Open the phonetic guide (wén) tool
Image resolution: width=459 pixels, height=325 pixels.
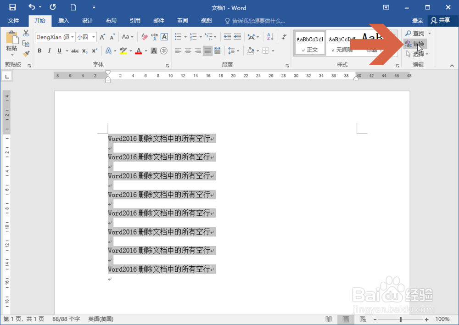coord(154,37)
